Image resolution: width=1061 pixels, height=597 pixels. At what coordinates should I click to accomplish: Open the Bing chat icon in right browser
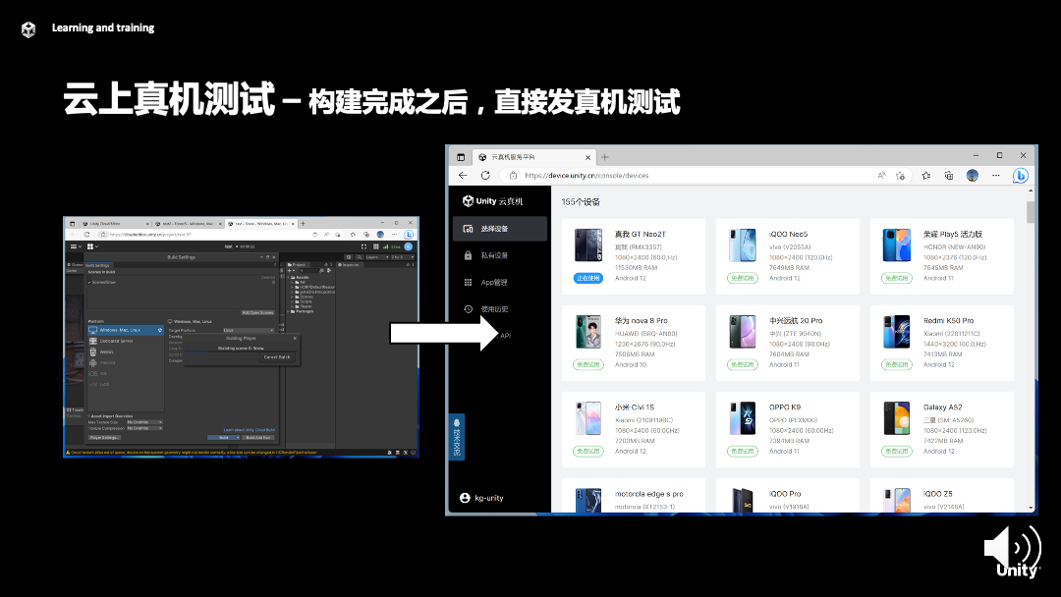click(1021, 175)
